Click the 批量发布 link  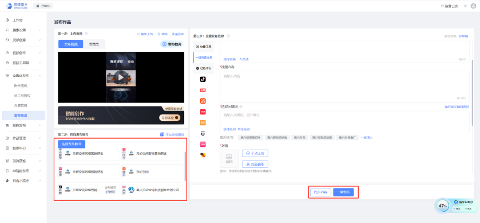point(178,34)
